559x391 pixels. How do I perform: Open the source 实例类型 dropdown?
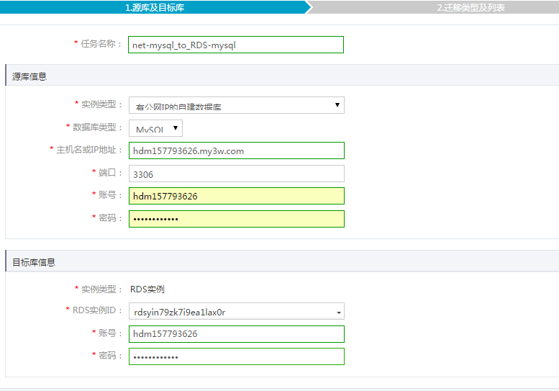(236, 106)
